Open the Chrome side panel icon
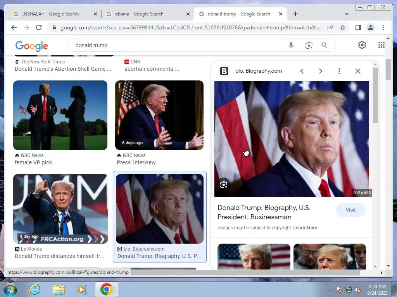Screen dimensions: 397x297 click(358, 27)
